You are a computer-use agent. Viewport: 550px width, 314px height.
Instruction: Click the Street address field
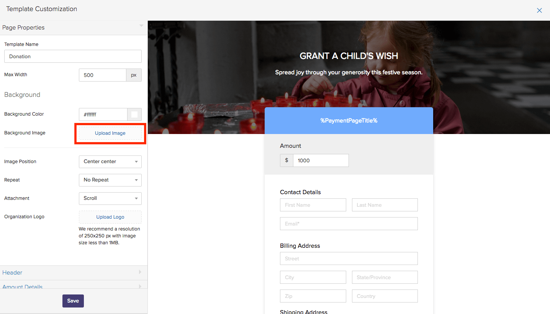(349, 258)
